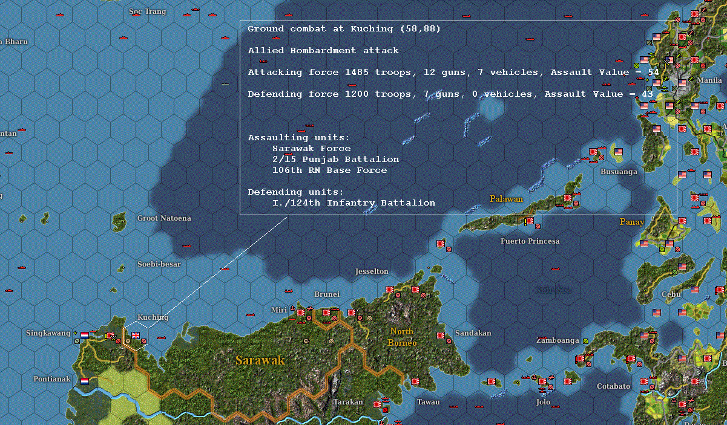Click the 'Jesselton' map label
This screenshot has height=425, width=727.
[x=372, y=271]
